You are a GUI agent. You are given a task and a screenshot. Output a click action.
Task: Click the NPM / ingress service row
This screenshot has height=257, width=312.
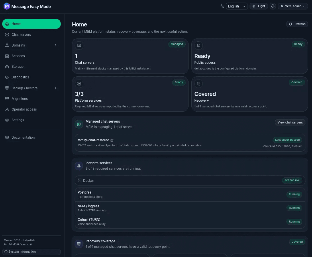click(x=190, y=208)
